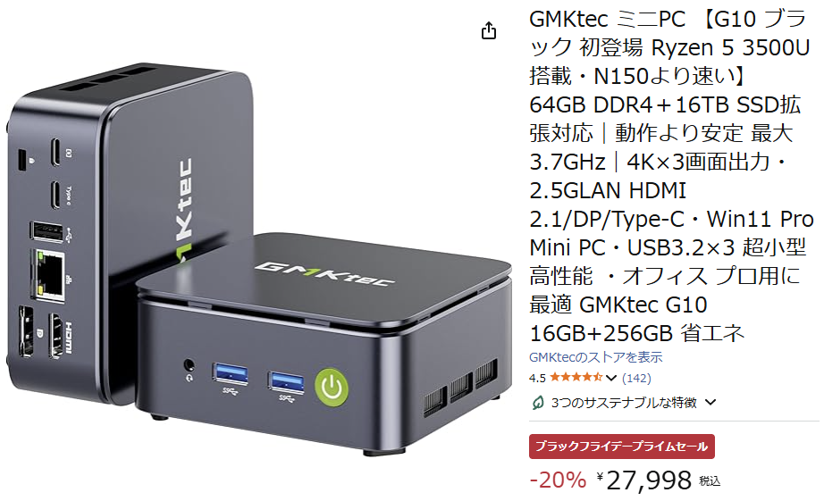Screen dimensions: 824x501
Task: Click the left blue USB port in image
Action: 231,374
